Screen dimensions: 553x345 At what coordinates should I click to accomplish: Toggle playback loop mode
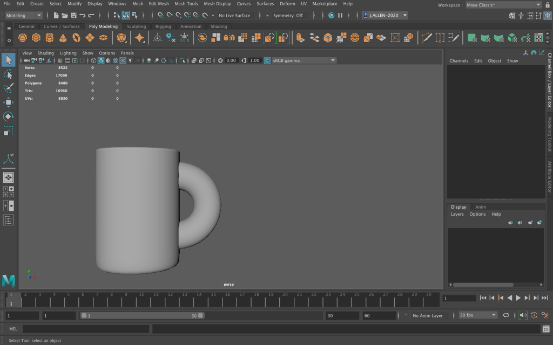click(506, 315)
